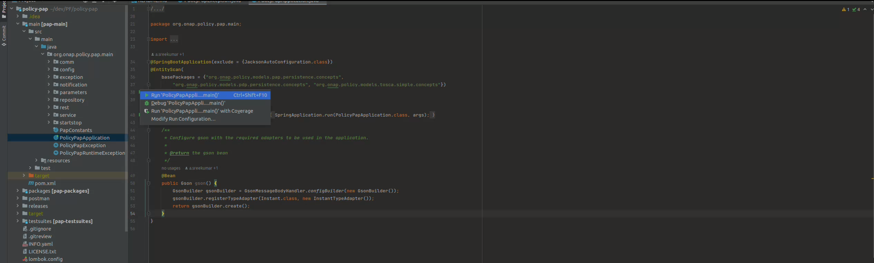Select the config package
Image resolution: width=874 pixels, height=263 pixels.
coord(67,69)
